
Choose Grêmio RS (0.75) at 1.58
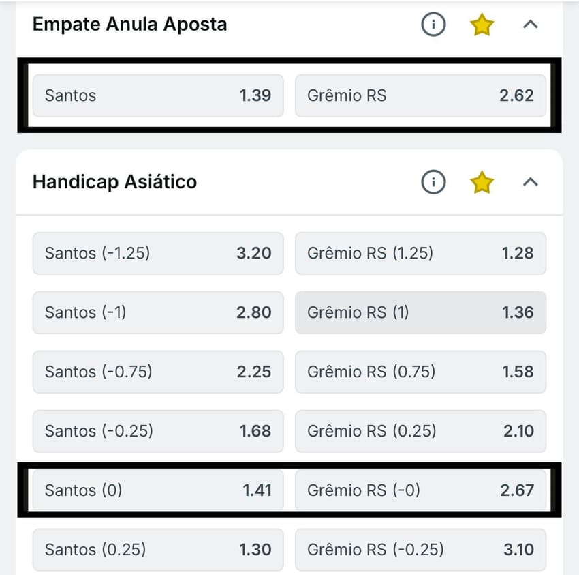click(420, 372)
